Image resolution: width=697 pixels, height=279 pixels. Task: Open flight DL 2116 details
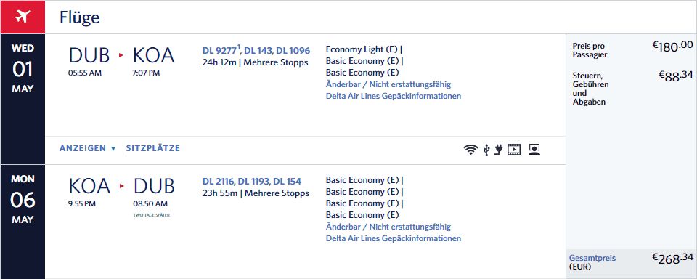point(217,181)
